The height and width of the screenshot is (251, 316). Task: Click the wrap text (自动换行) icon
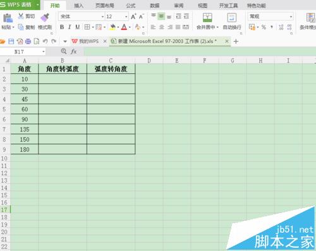[232, 18]
